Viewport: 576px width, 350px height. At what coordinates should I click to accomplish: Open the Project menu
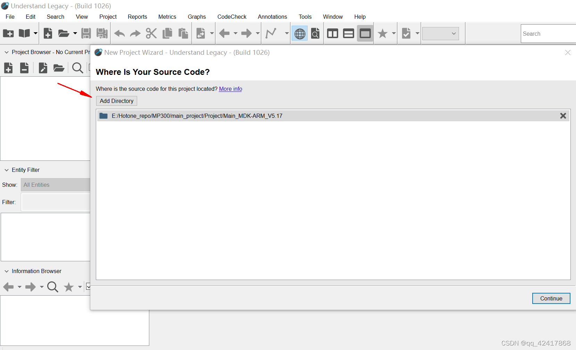point(108,17)
